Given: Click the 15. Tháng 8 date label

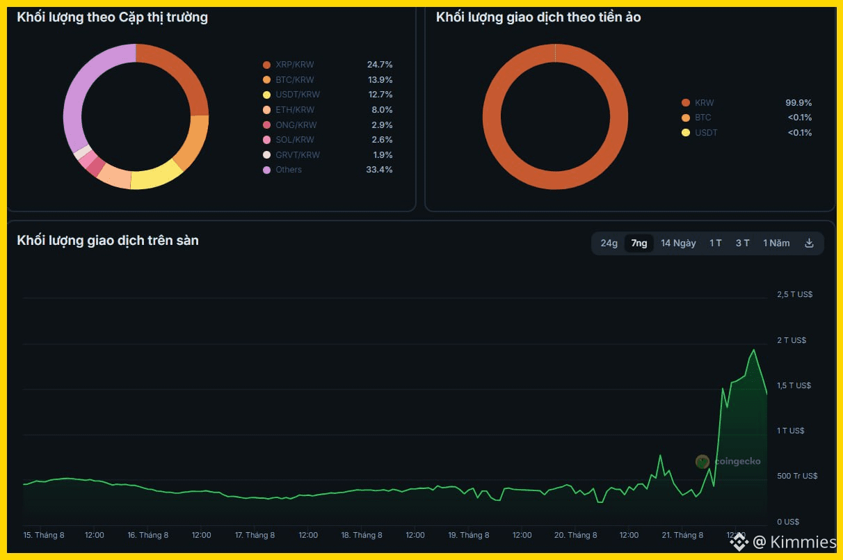Looking at the screenshot, I should click(44, 535).
